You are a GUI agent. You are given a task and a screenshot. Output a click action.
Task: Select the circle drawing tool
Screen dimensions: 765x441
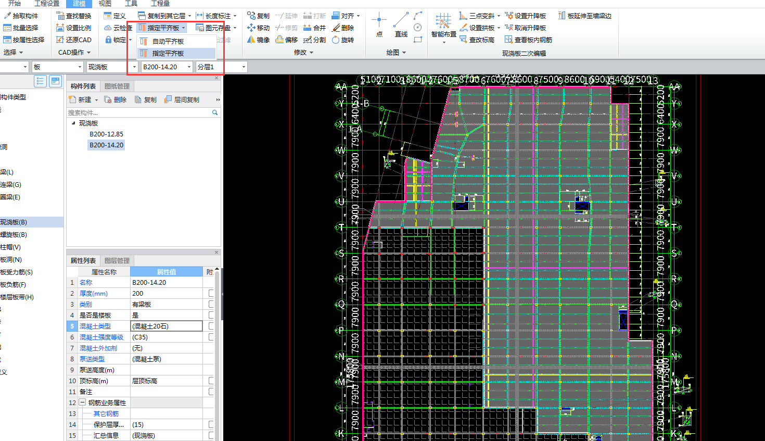[x=418, y=28]
